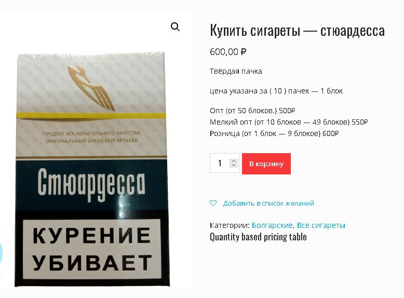Increase quantity with the up arrow
This screenshot has width=404, height=298.
pyautogui.click(x=234, y=160)
